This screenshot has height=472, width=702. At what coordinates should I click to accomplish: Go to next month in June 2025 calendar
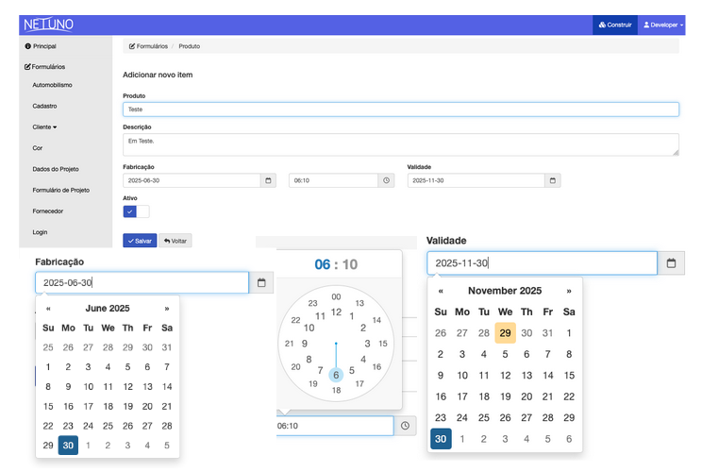point(167,308)
